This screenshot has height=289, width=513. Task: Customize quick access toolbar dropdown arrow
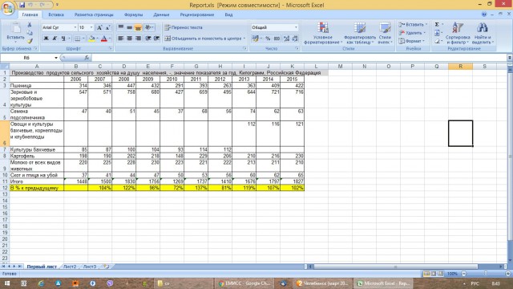(57, 5)
